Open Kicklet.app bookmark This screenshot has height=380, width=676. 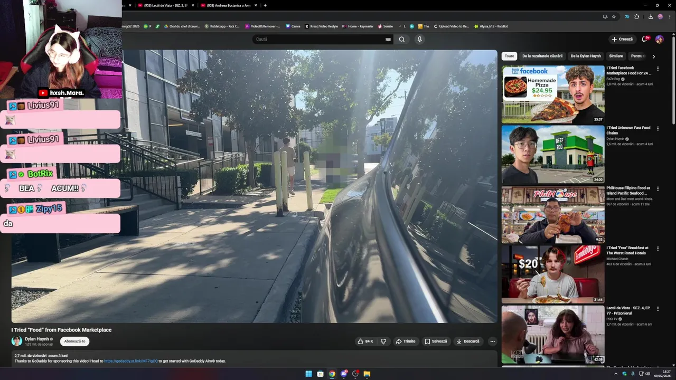222,26
